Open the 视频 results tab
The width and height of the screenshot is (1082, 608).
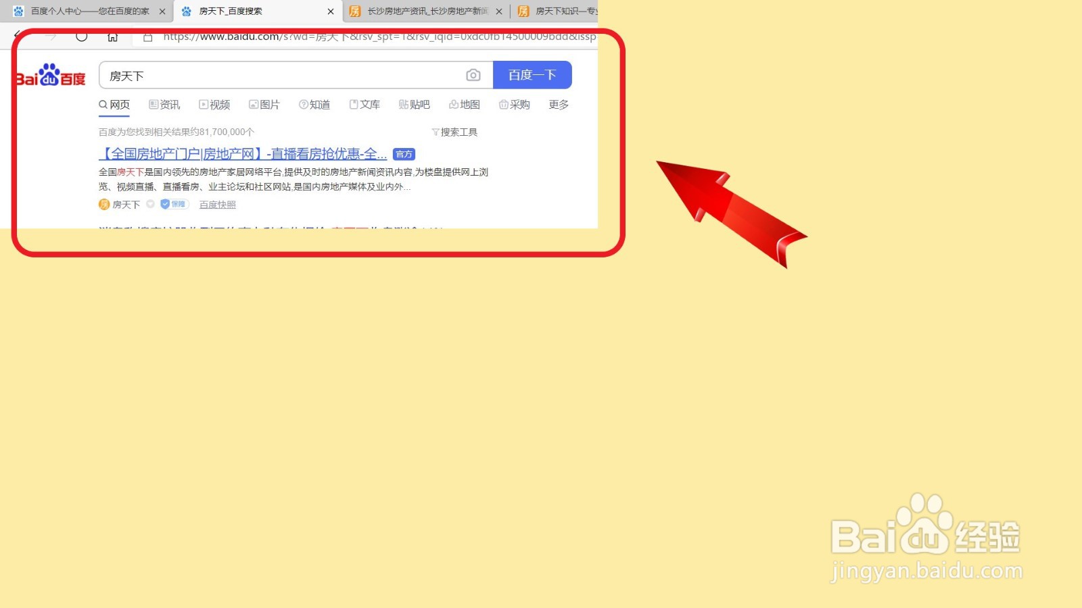[214, 105]
